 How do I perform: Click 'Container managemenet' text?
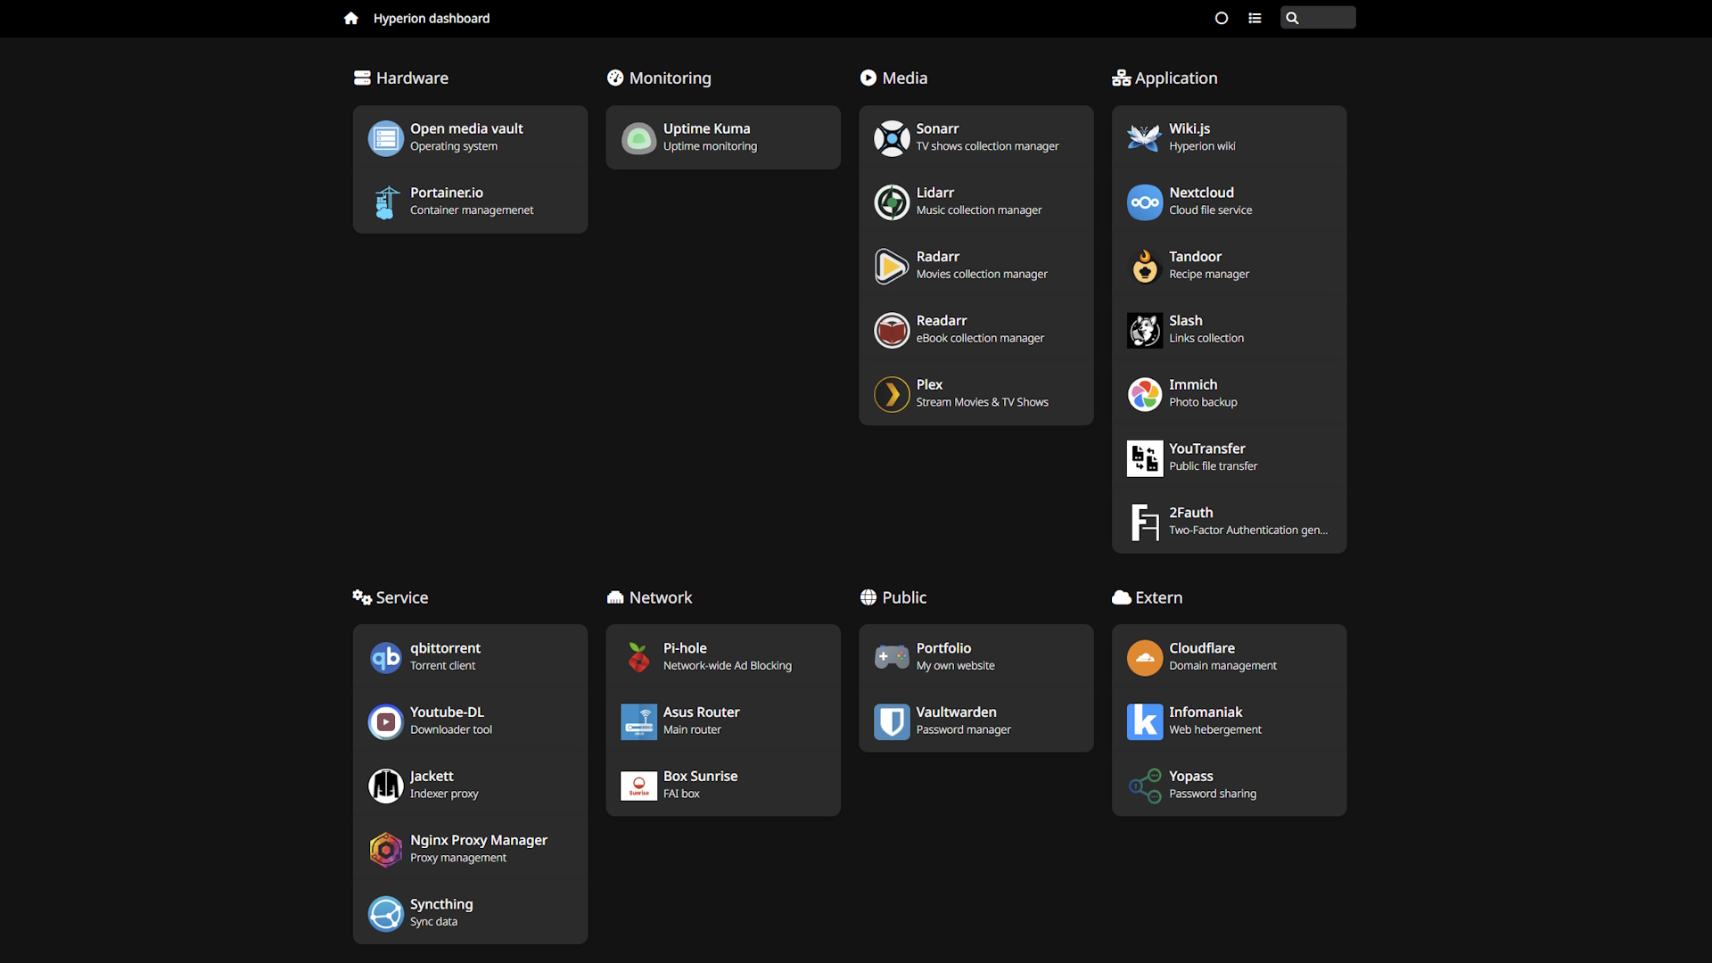coord(472,210)
